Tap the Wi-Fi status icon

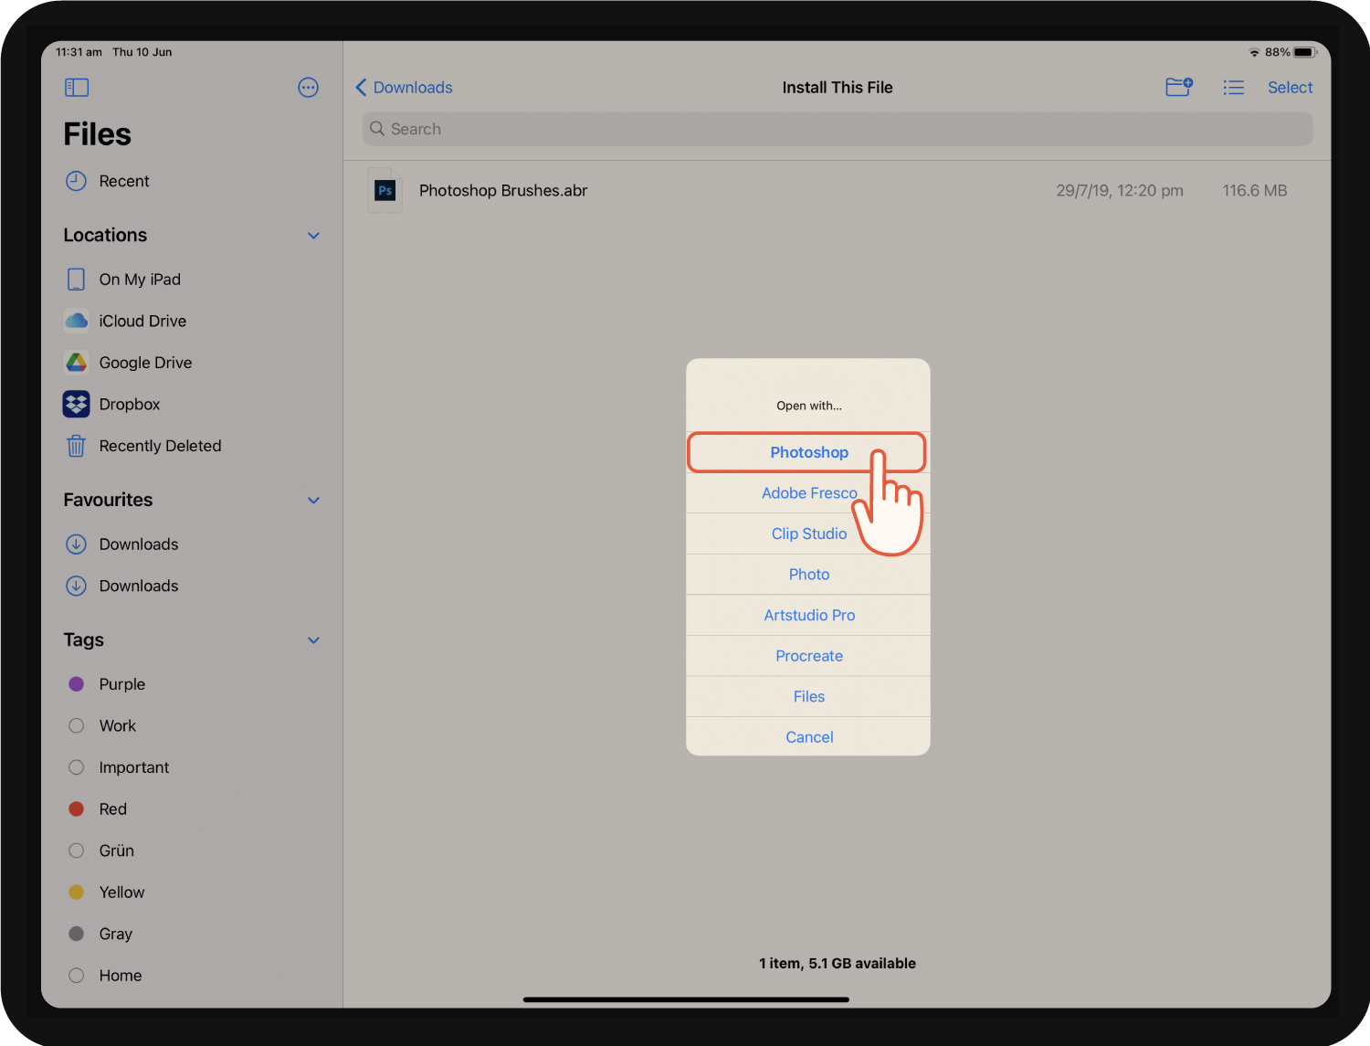tap(1255, 52)
